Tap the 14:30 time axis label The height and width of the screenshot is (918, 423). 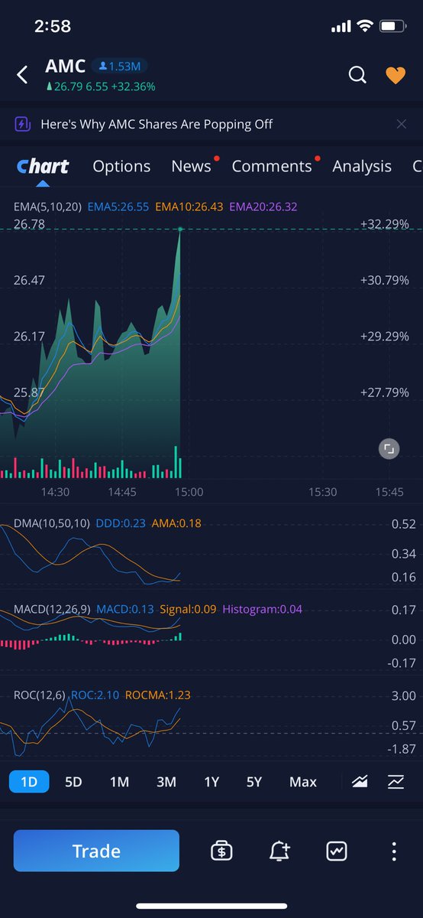click(55, 492)
